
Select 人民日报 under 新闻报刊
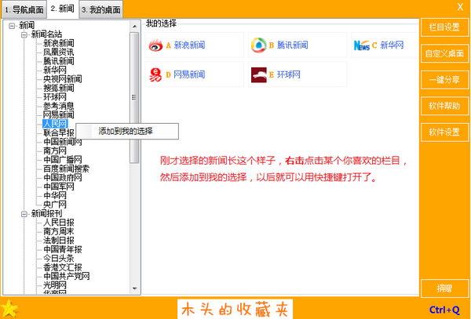point(59,223)
